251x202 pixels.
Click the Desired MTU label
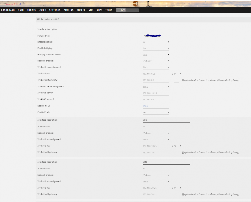click(x=44, y=106)
